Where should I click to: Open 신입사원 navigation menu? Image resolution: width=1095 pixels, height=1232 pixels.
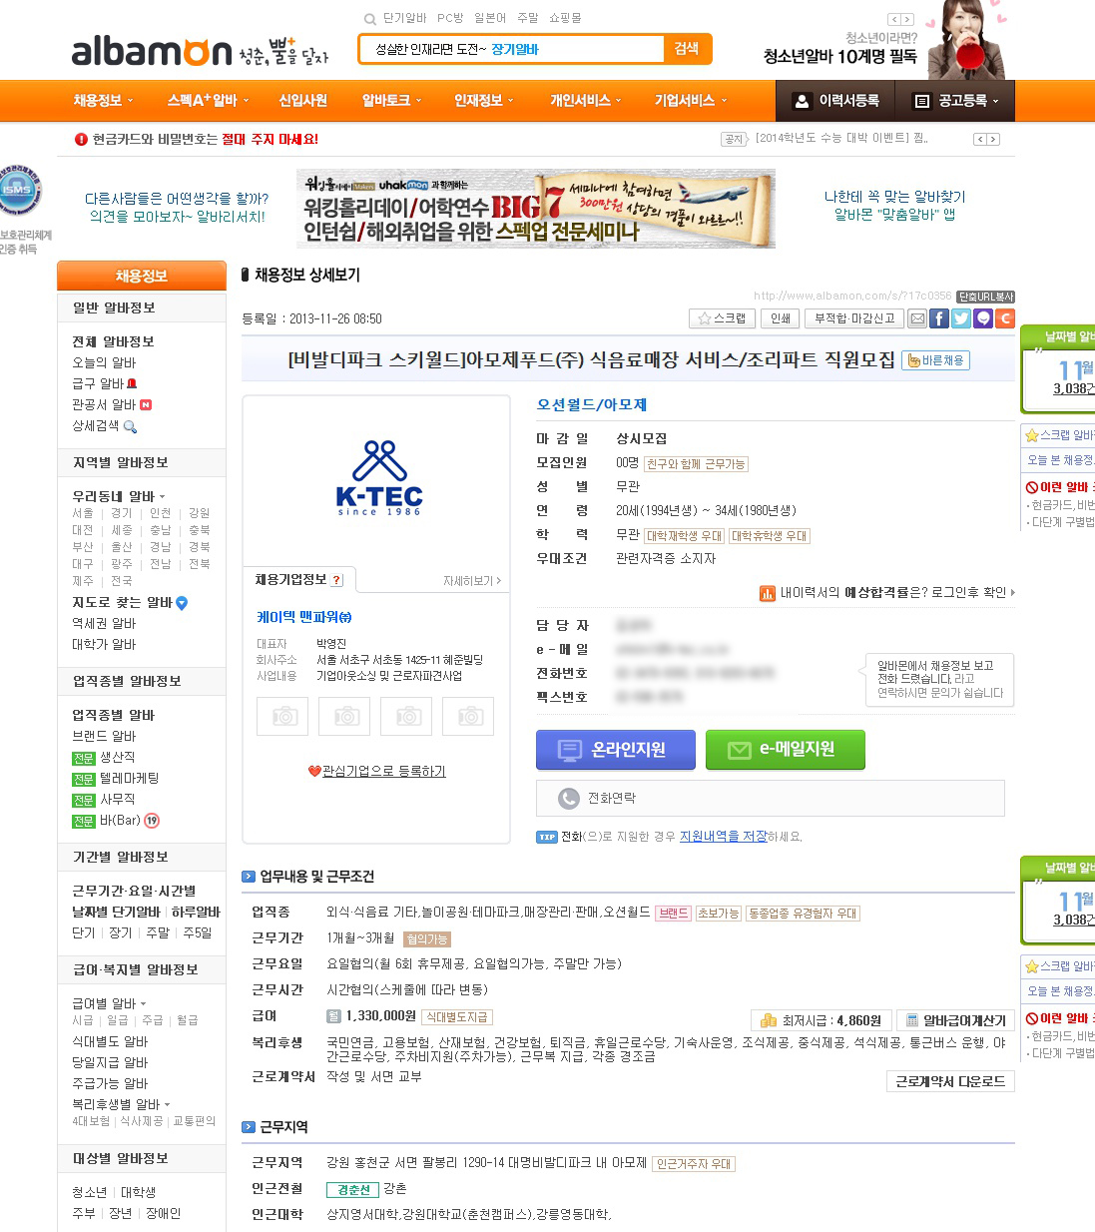coord(303,101)
